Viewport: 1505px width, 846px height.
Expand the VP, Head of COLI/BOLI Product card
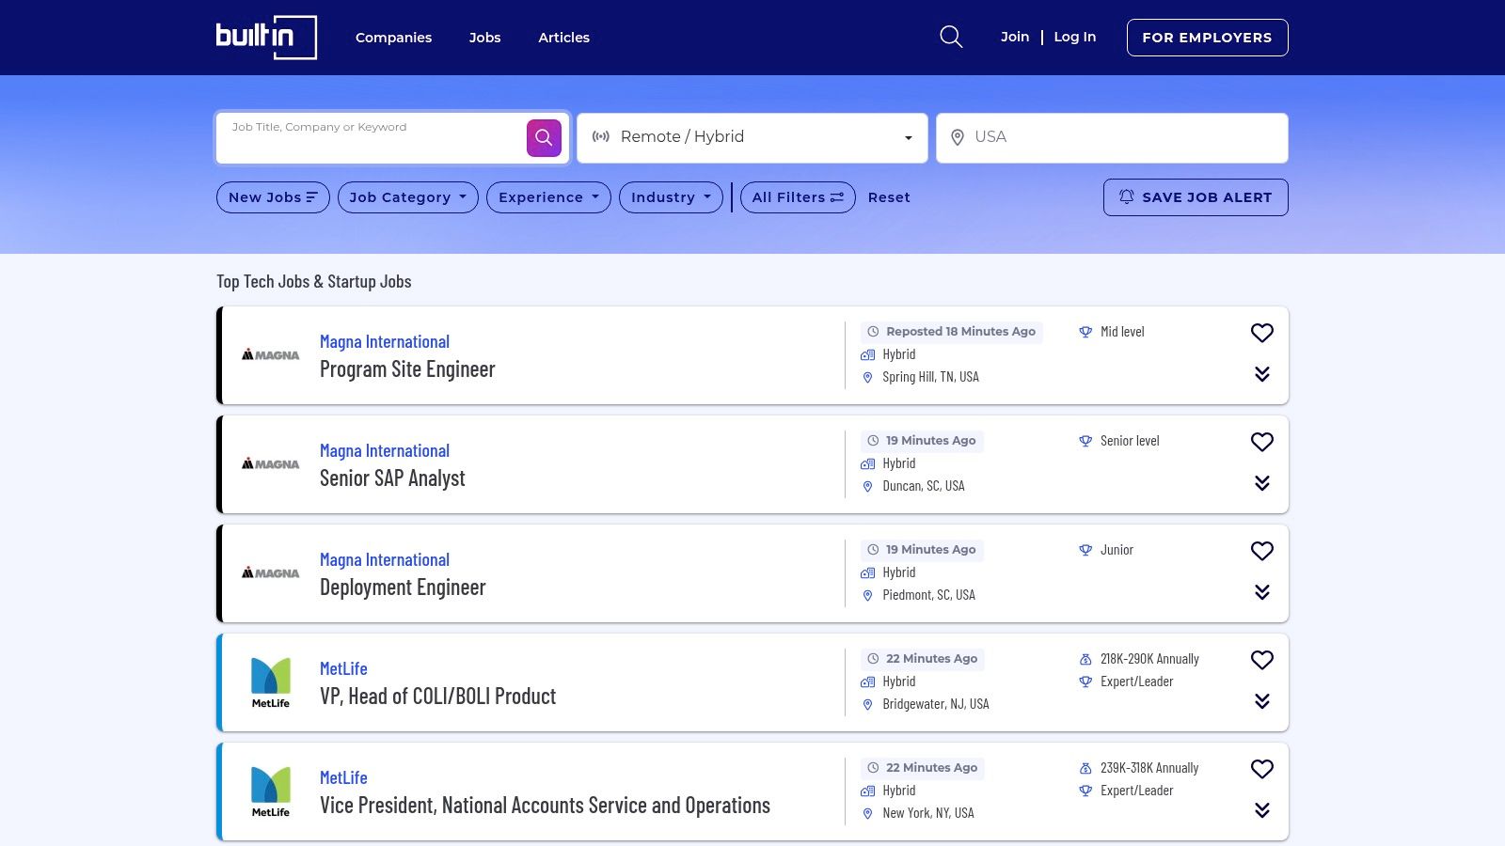click(x=1262, y=701)
